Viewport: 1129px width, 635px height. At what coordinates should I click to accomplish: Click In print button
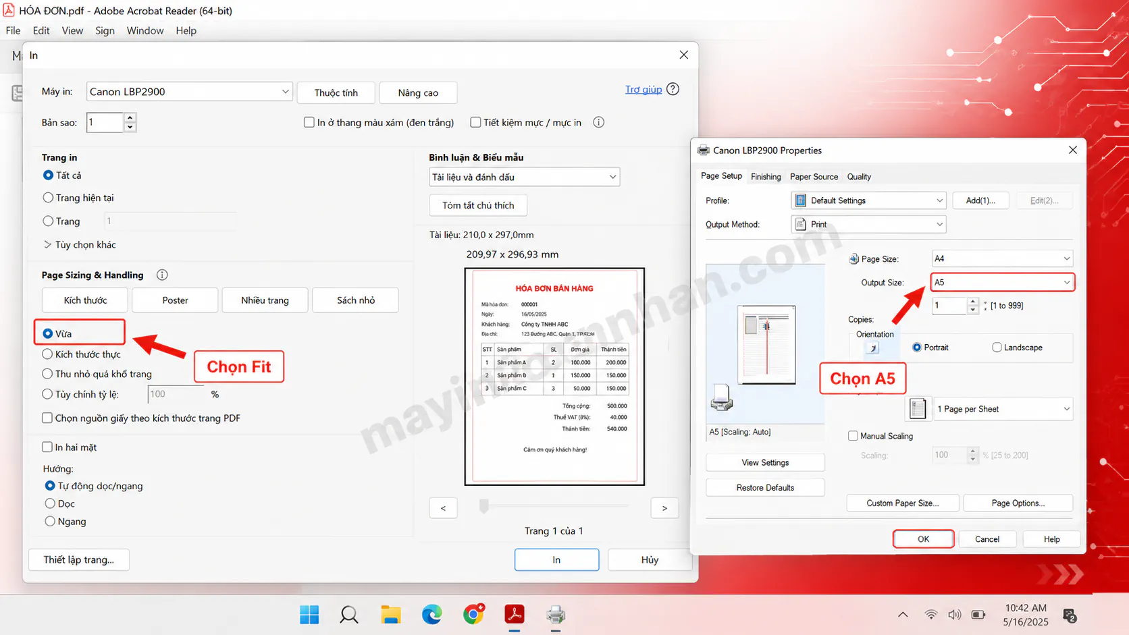tap(556, 559)
